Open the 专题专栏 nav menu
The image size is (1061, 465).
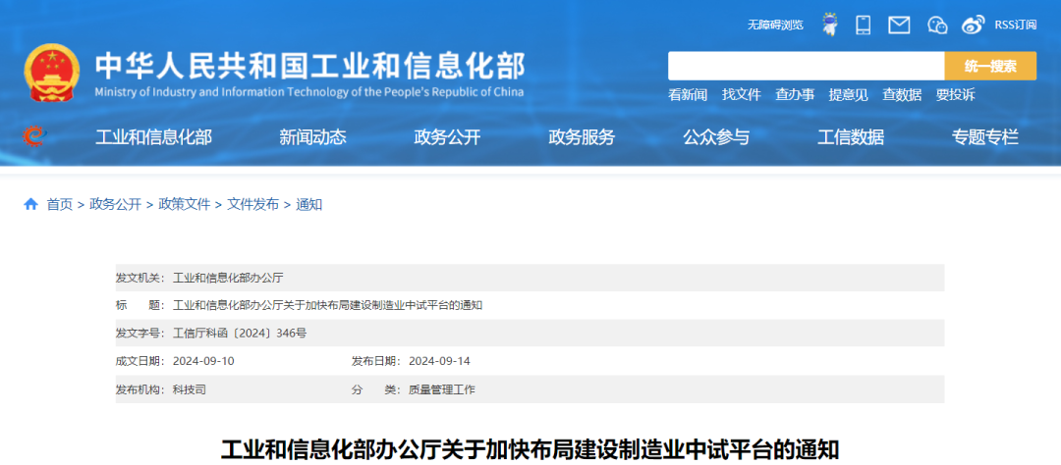point(984,137)
